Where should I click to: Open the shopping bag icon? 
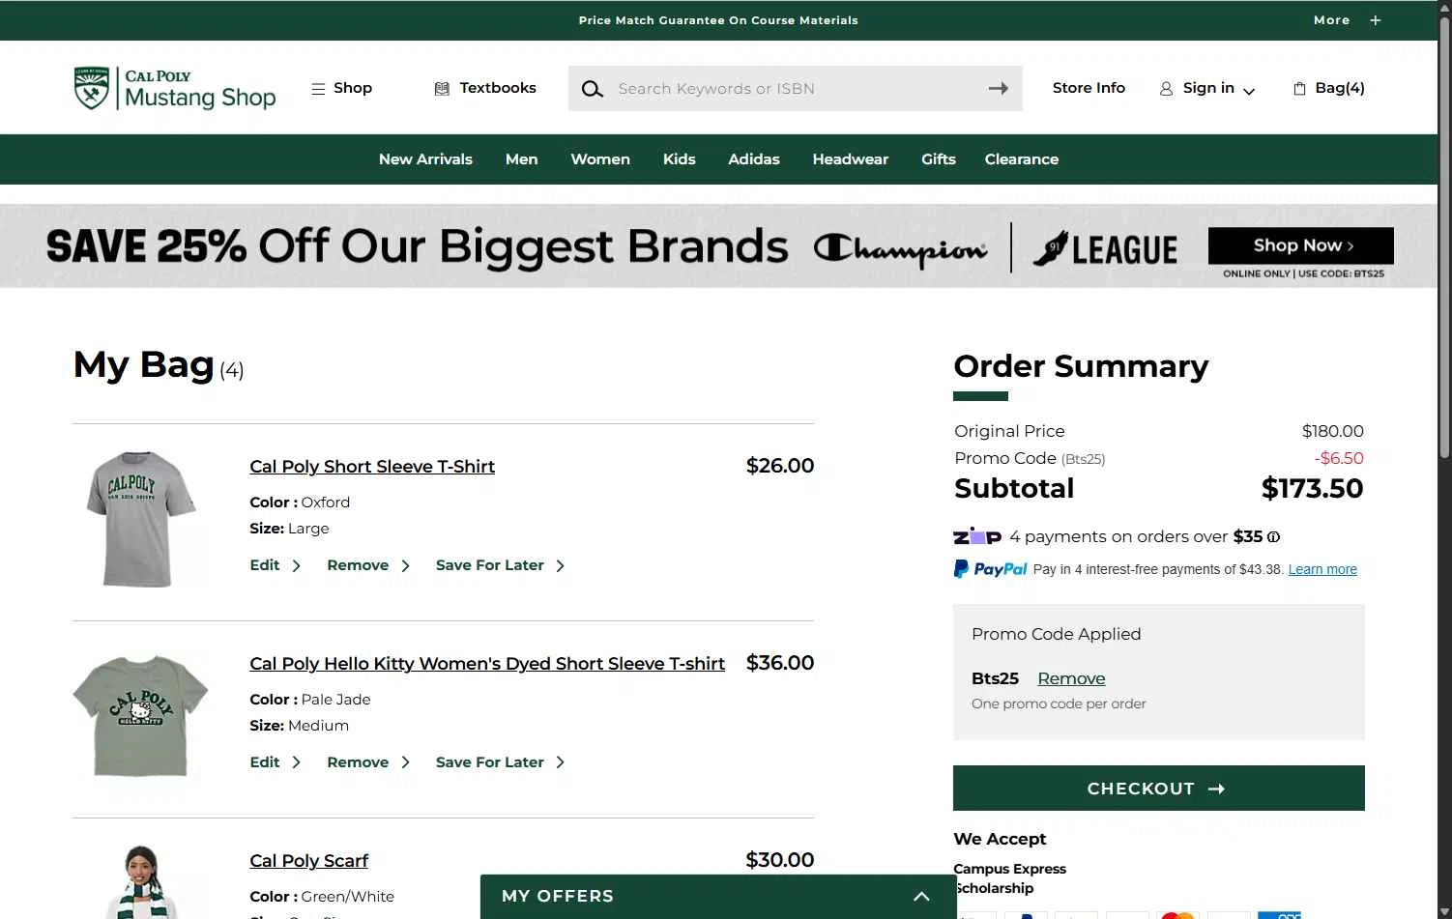click(x=1299, y=89)
